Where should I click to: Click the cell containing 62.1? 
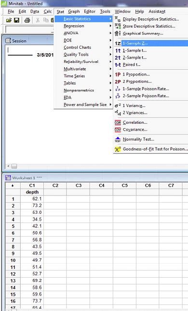(32, 199)
